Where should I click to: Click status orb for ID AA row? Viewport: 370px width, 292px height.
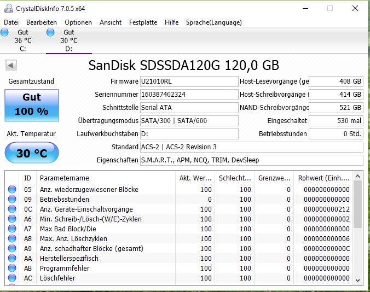pyautogui.click(x=12, y=258)
